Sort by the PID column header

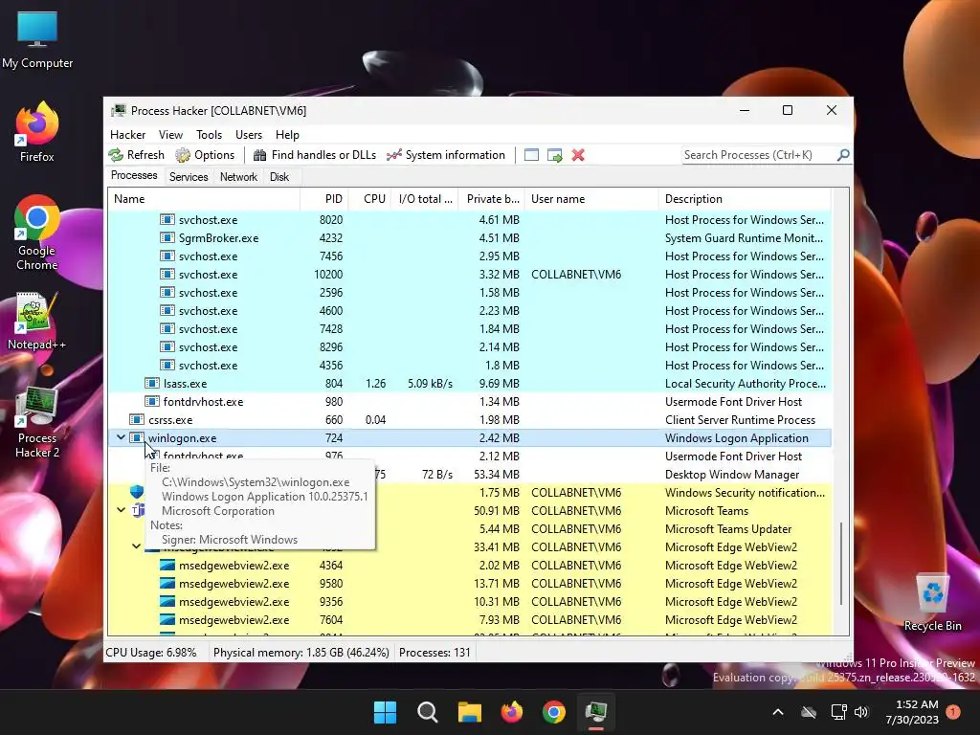(324, 199)
